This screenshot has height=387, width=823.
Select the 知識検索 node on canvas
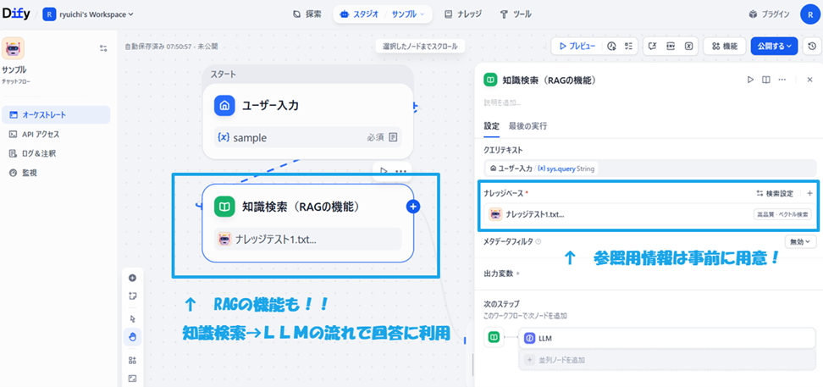pos(307,223)
